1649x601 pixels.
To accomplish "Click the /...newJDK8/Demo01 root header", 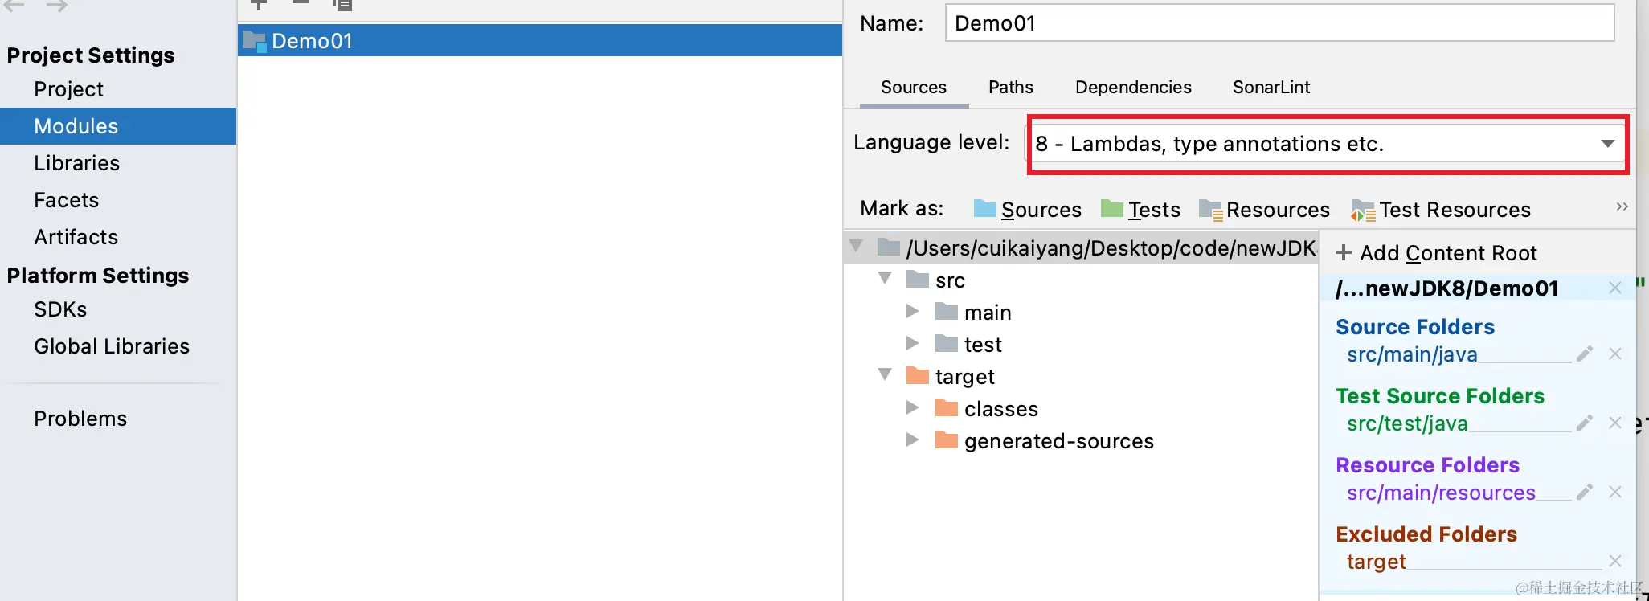I will 1446,288.
